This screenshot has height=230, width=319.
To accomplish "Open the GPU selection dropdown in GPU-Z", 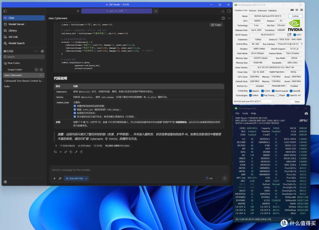I will pyautogui.click(x=254, y=101).
